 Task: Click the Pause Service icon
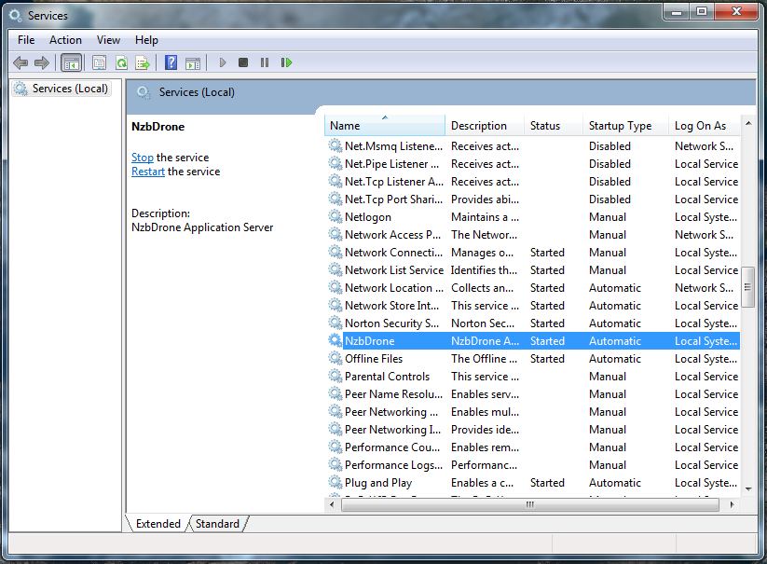point(265,62)
